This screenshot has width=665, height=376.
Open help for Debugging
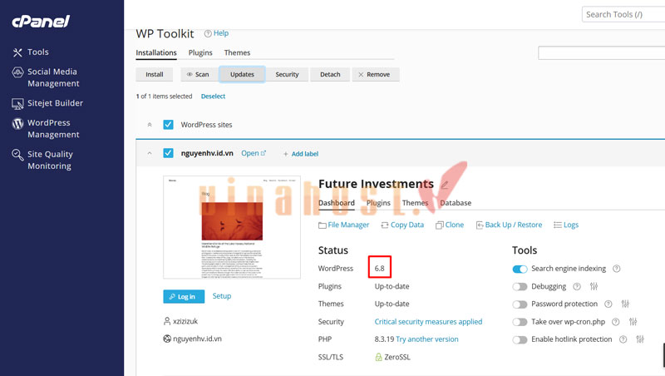click(577, 286)
